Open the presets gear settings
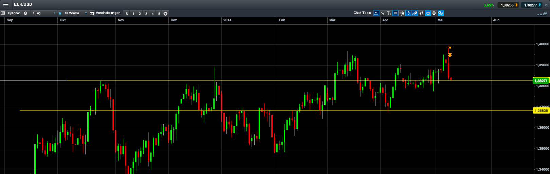The width and height of the screenshot is (550, 174). pos(165,14)
